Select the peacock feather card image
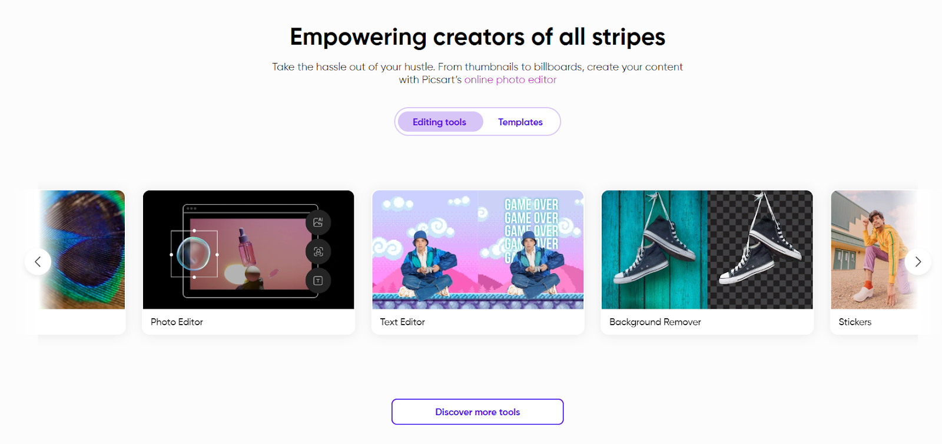 tap(82, 249)
